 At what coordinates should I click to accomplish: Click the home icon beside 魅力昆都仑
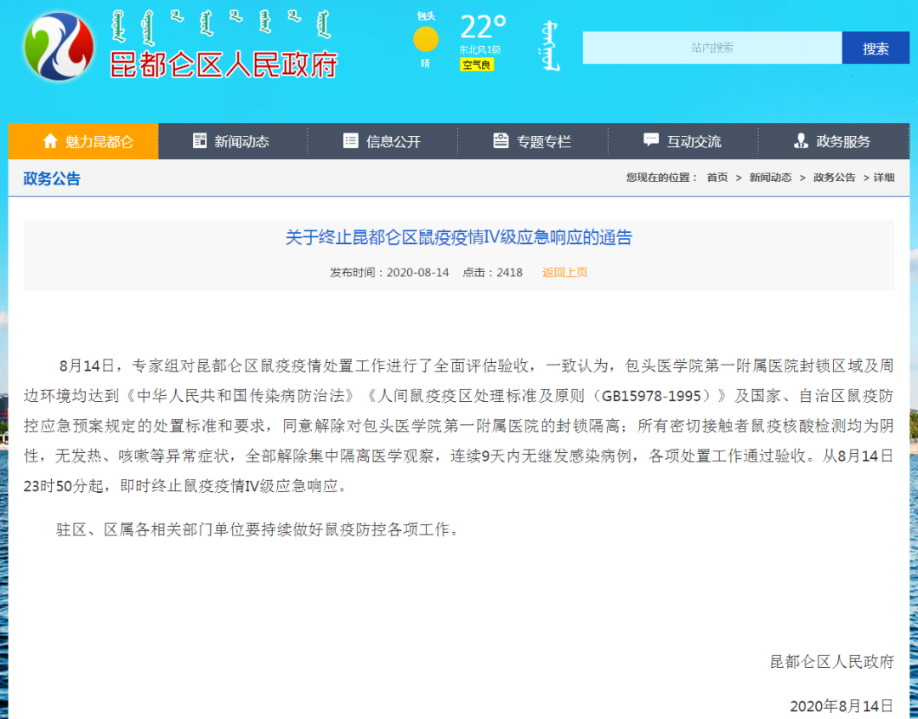[x=50, y=141]
